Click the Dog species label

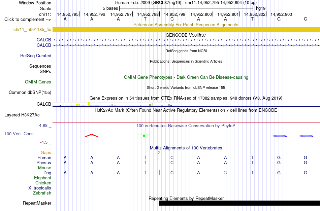click(x=47, y=173)
